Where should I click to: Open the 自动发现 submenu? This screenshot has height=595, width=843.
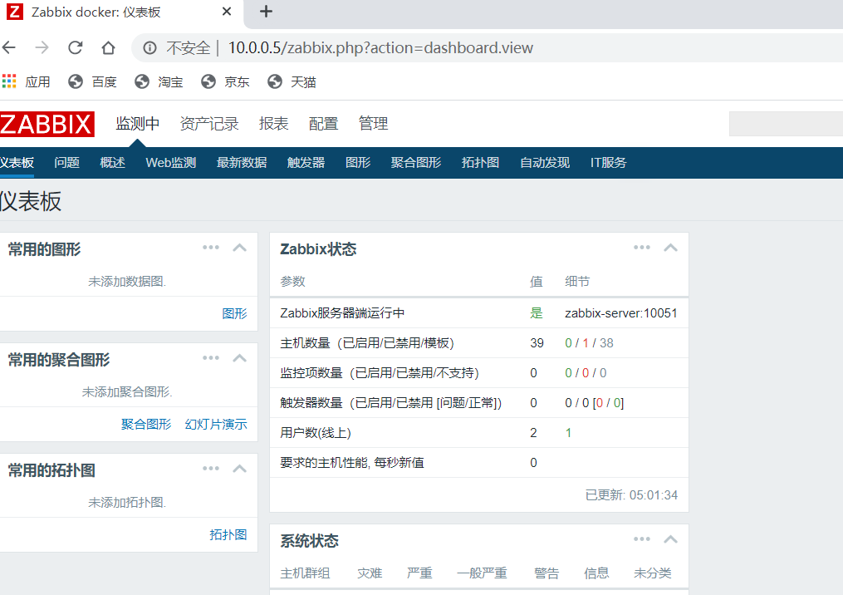545,163
